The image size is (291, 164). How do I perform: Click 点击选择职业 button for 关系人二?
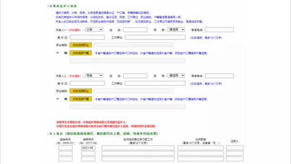(x=81, y=91)
